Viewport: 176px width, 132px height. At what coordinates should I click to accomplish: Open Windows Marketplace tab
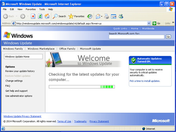point(41,49)
